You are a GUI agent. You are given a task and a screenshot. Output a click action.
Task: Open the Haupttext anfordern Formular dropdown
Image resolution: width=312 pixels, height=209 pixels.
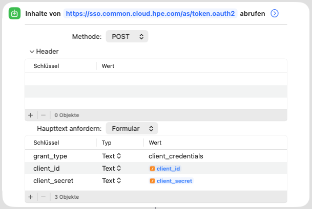coord(132,128)
